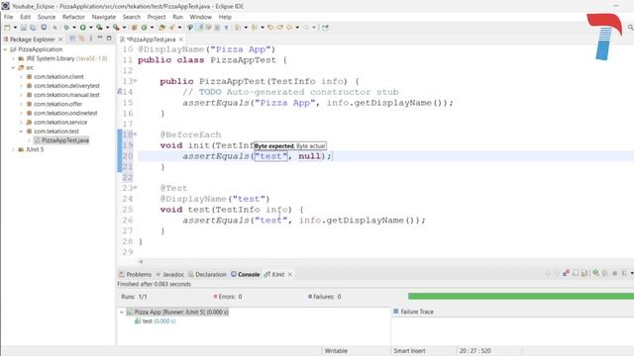Click the Open Type toolbar icon
Screen dimensions: 634x356
click(x=161, y=28)
